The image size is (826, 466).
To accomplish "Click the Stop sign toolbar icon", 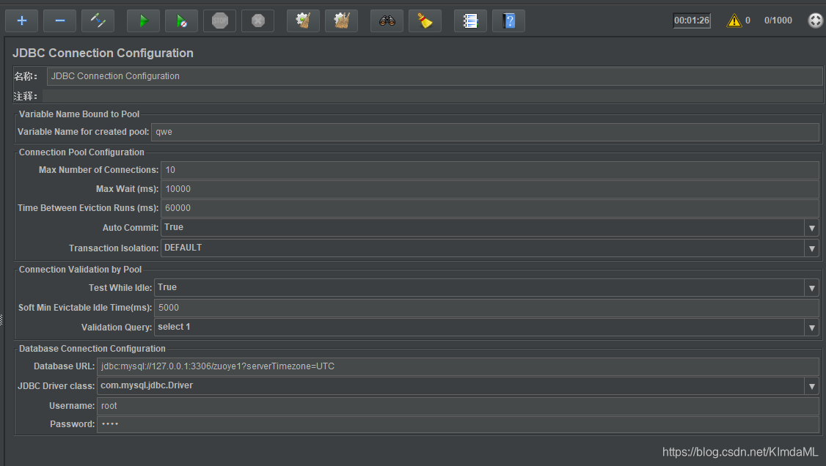I will click(x=219, y=21).
